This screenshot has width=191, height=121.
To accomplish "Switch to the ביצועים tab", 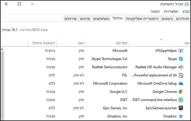I will 167,19.
